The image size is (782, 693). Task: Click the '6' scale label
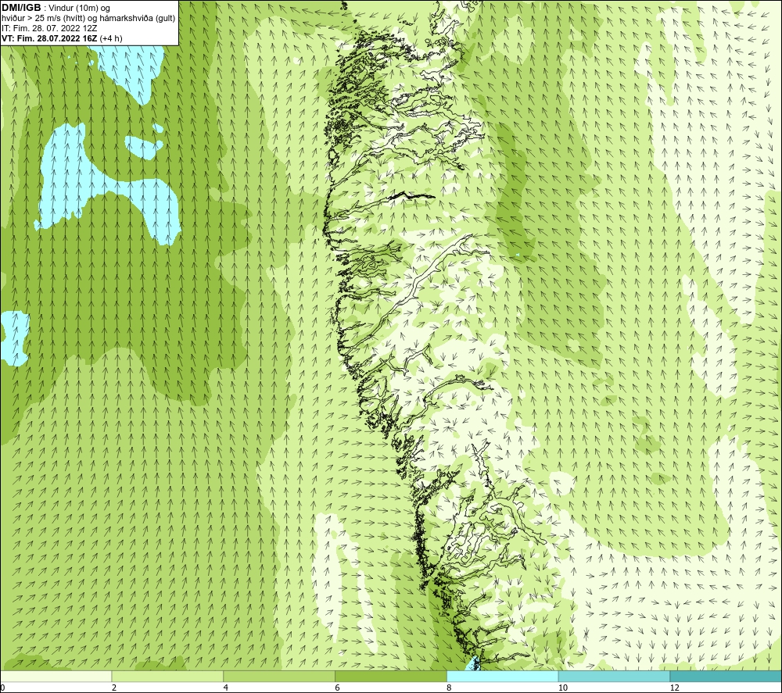click(x=338, y=688)
